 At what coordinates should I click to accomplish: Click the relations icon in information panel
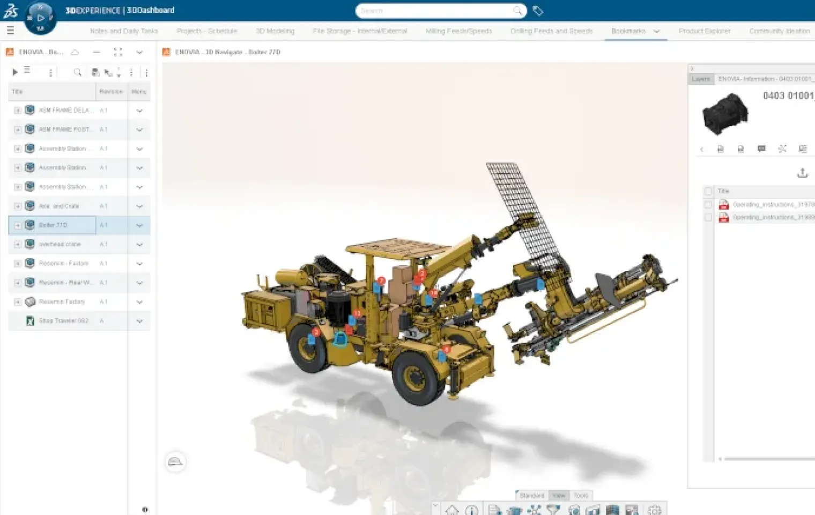click(x=782, y=149)
